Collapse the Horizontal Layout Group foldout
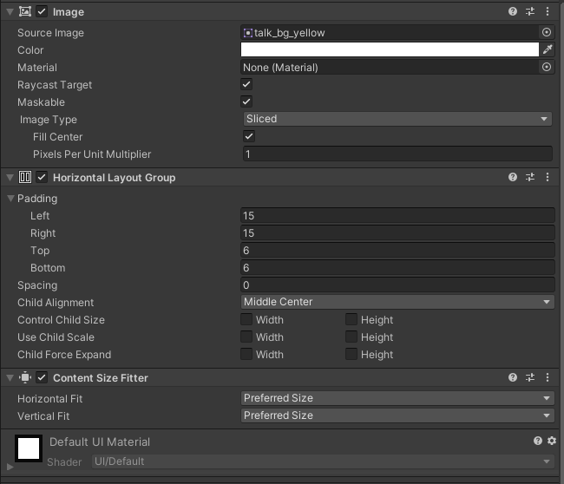Viewport: 564px width, 484px height. (x=10, y=177)
